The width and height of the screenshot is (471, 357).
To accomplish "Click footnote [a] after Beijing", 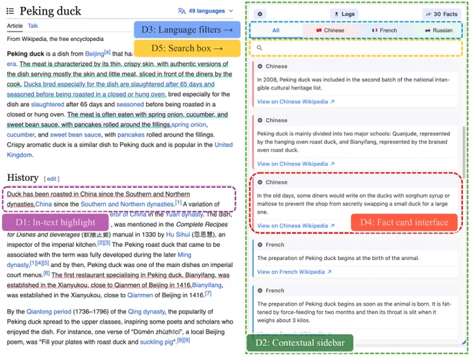I will pyautogui.click(x=107, y=52).
